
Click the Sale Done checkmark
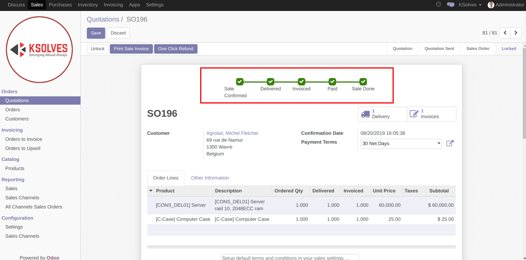click(363, 82)
